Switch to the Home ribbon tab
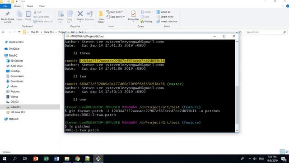Image resolution: width=289 pixels, height=163 pixels. [x=17, y=6]
